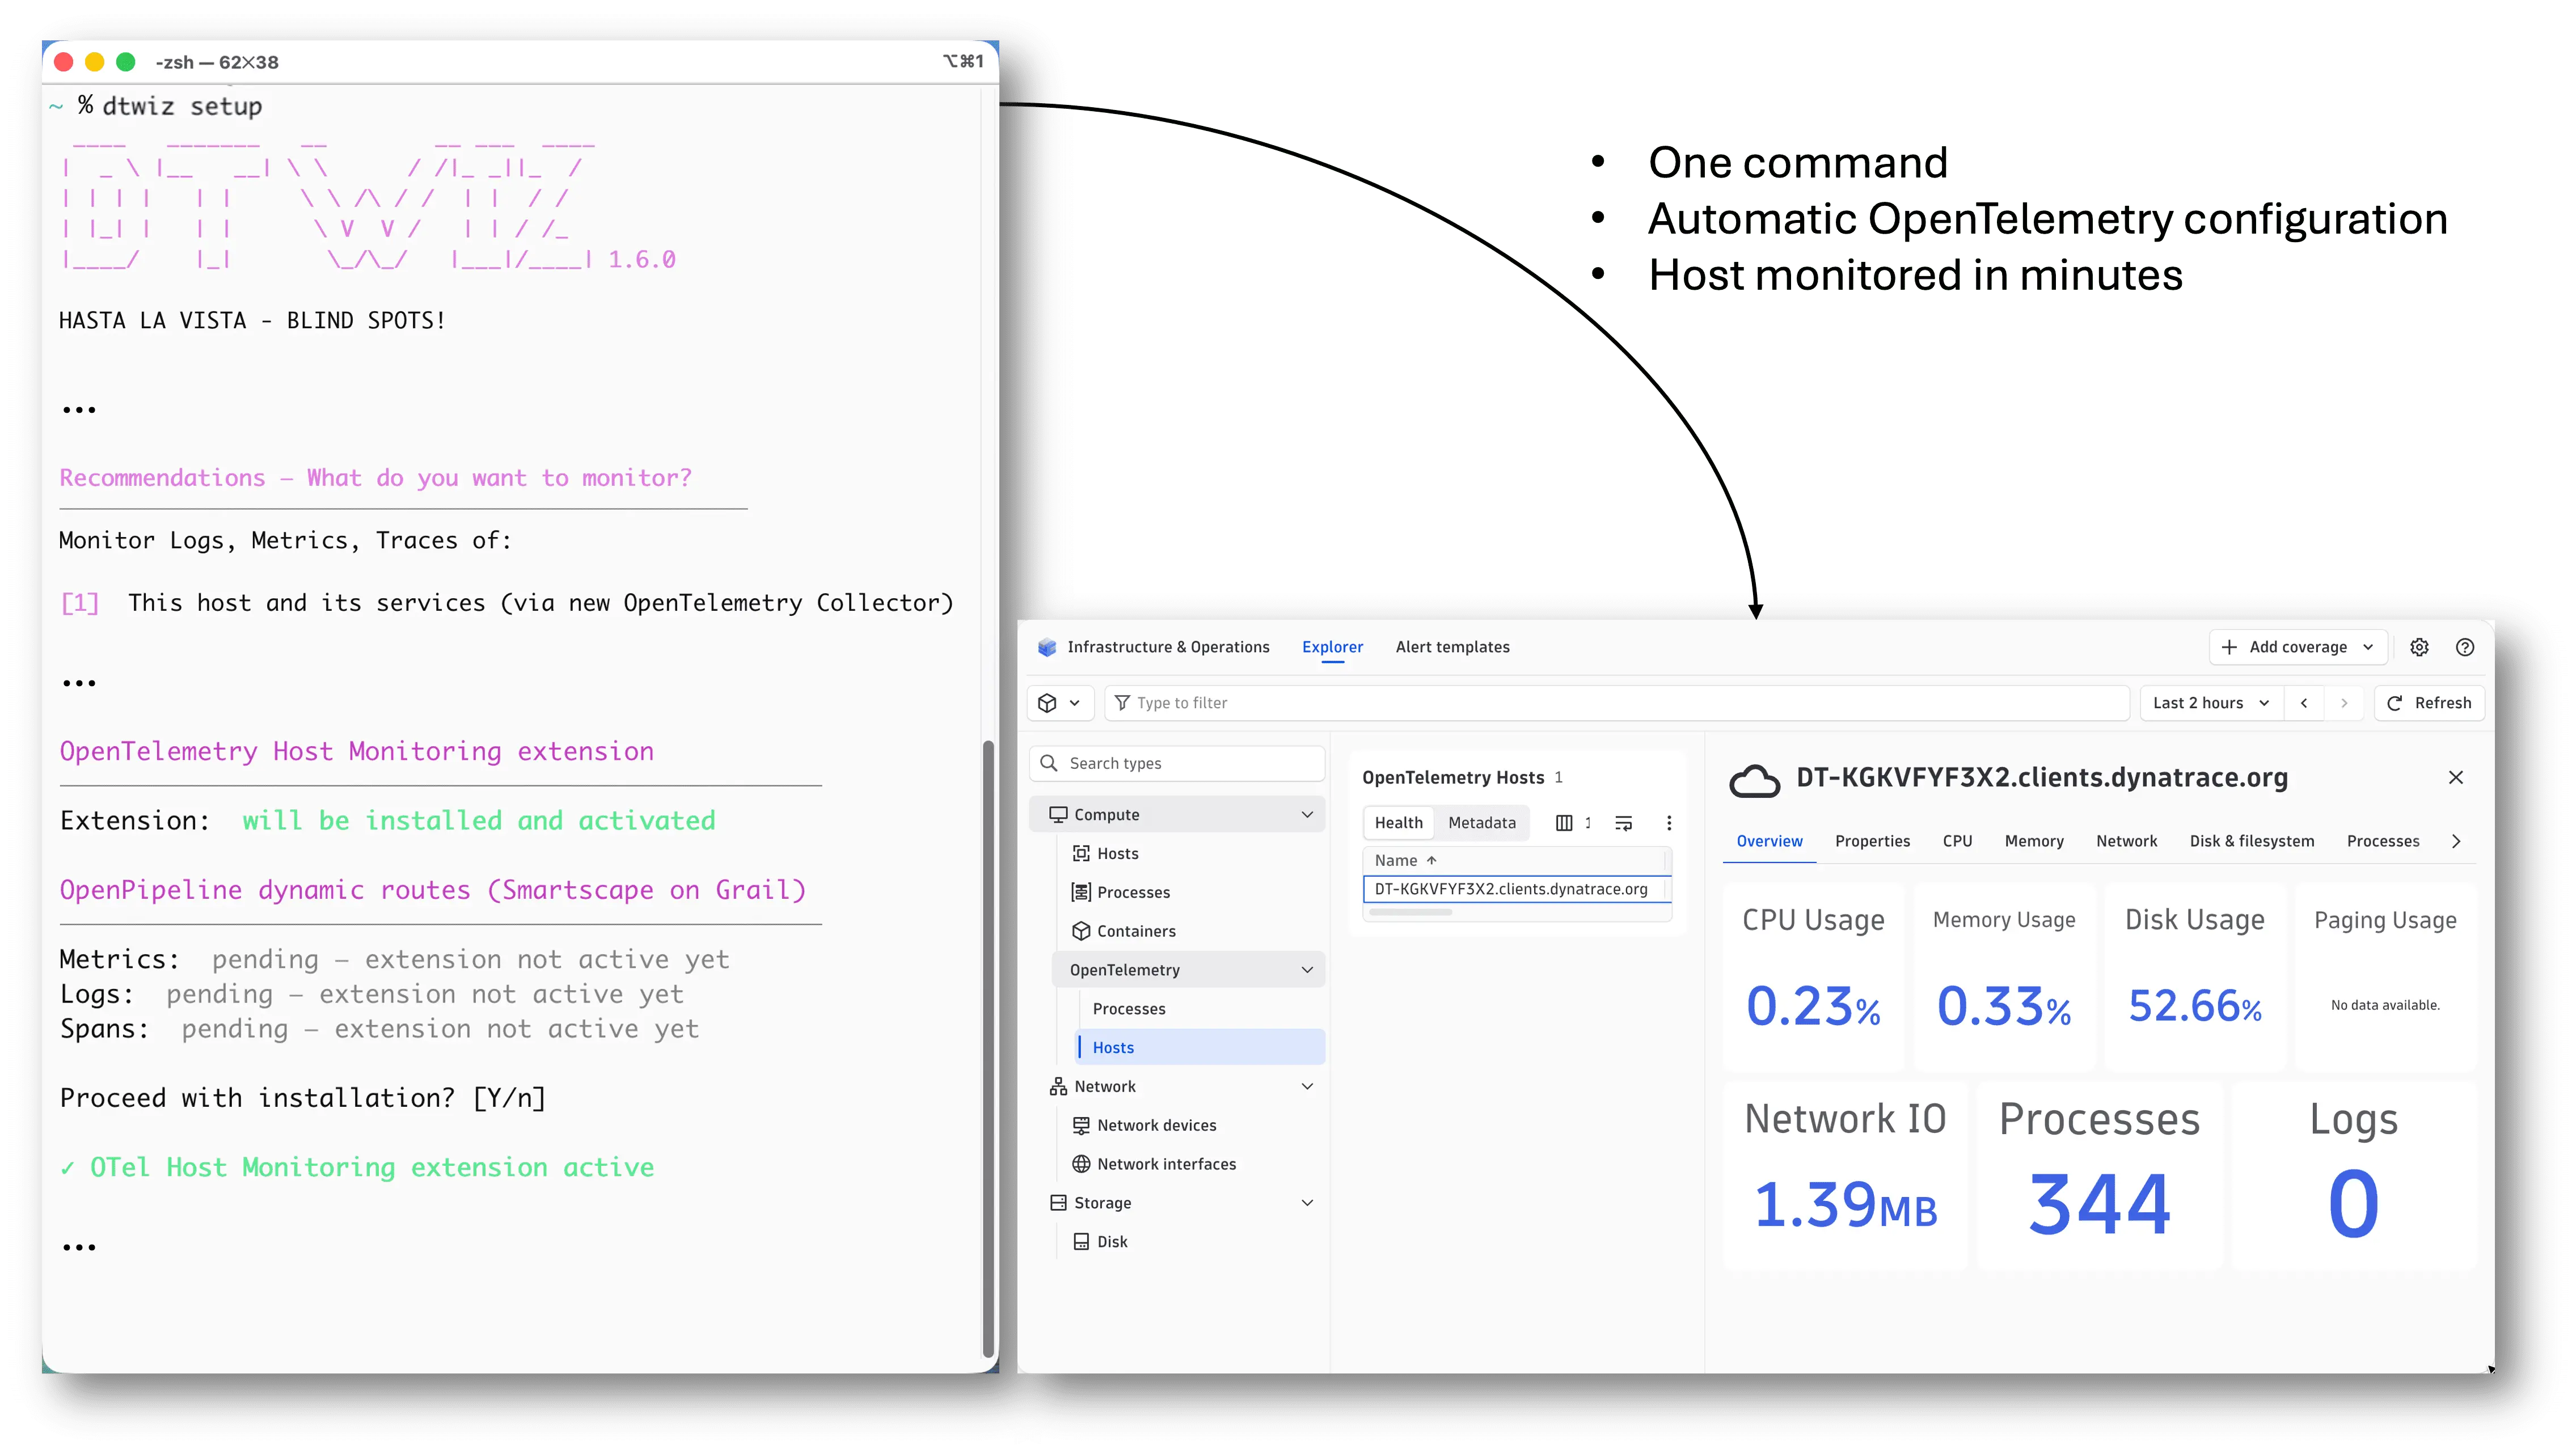Select Hosts under Compute
2576x1455 pixels.
[1117, 853]
